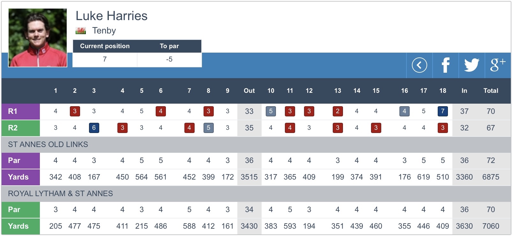Click the back arrow circle icon
Viewport: 513px width, 236px height.
point(419,65)
